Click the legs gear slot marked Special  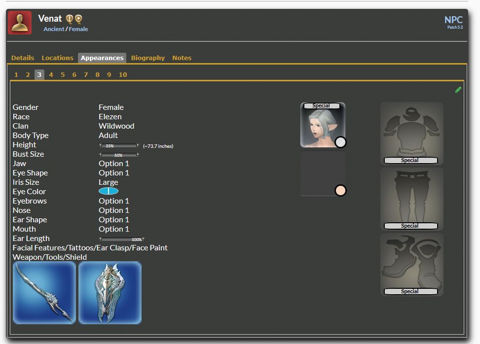[x=411, y=199]
